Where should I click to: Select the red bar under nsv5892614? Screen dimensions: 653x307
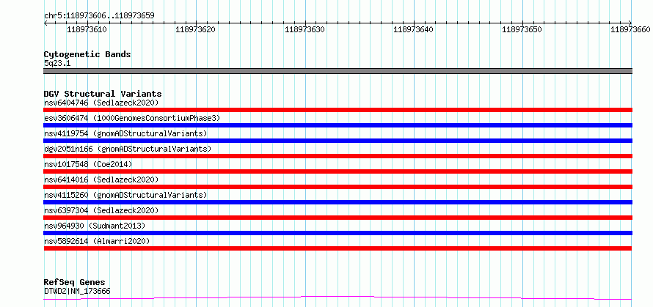point(338,248)
